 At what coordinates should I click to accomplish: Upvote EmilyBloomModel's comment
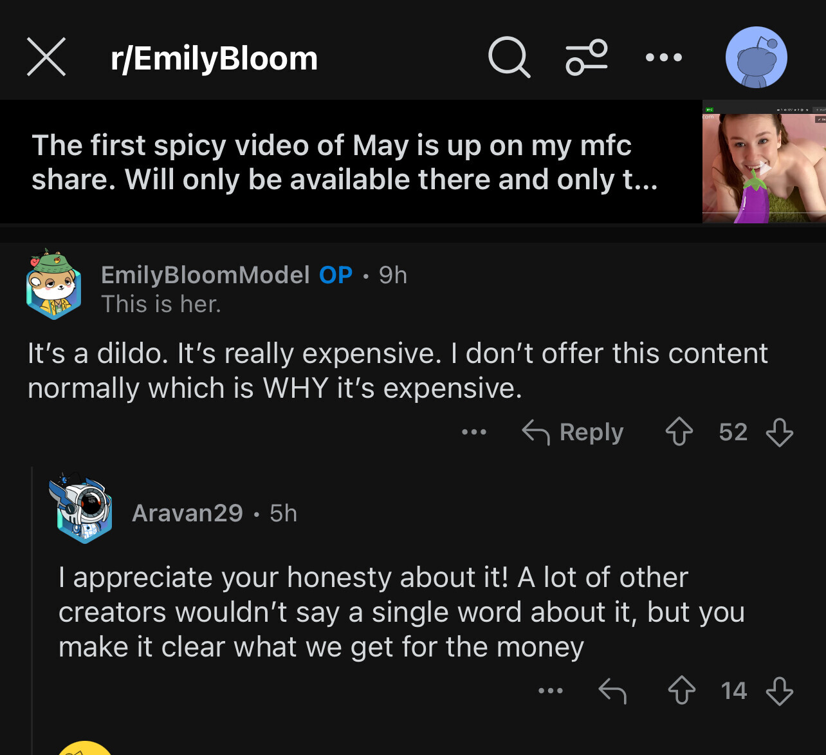pos(679,432)
